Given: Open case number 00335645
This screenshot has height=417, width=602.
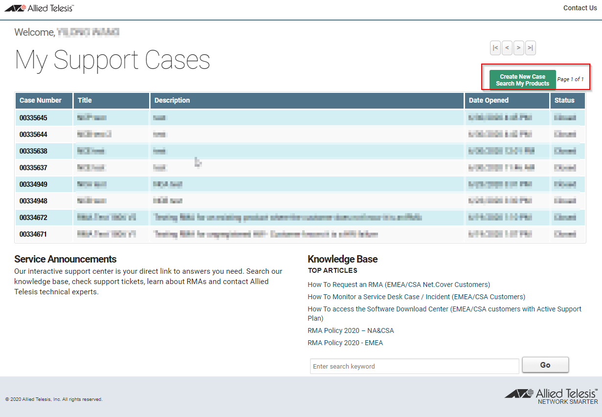Looking at the screenshot, I should tap(33, 118).
